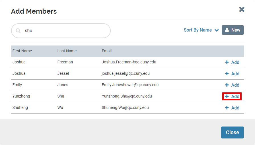Click plus icon for Shuheng Wu
255x145 pixels.
227,108
